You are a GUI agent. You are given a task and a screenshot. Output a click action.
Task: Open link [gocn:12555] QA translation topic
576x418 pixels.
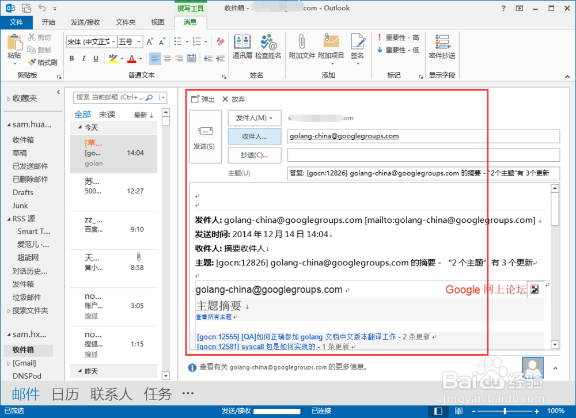(297, 337)
